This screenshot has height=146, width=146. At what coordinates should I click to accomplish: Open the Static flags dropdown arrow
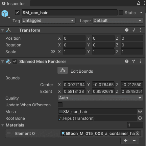(x=141, y=12)
